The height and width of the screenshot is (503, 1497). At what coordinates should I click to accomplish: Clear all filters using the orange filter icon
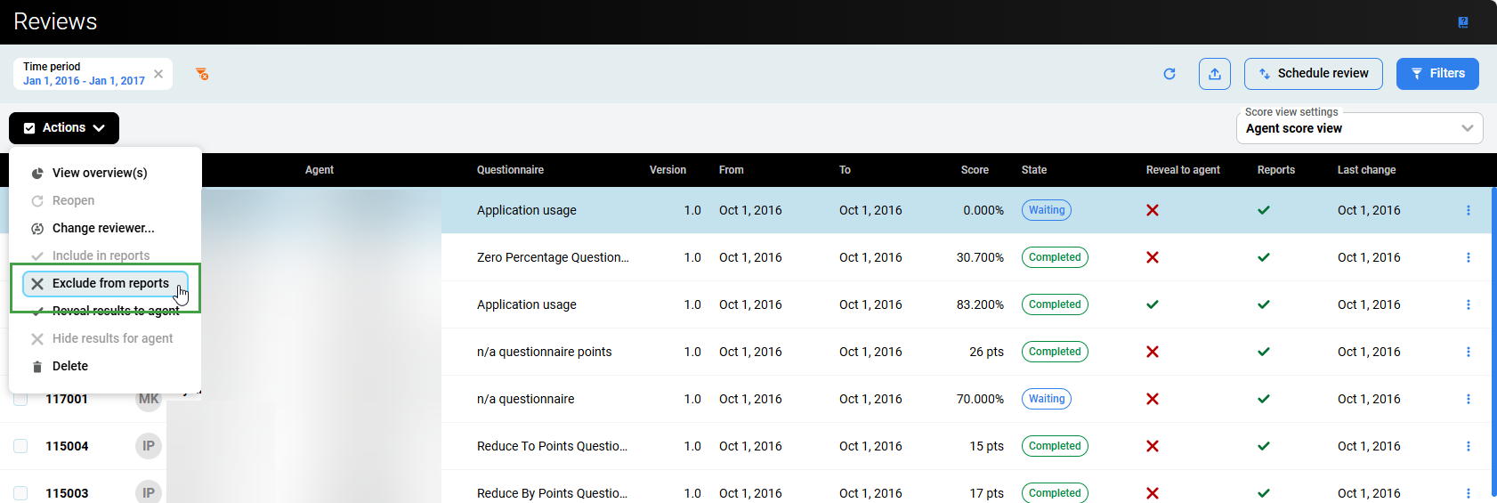pyautogui.click(x=202, y=74)
